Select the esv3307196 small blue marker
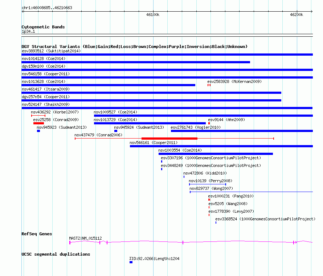 point(162,161)
